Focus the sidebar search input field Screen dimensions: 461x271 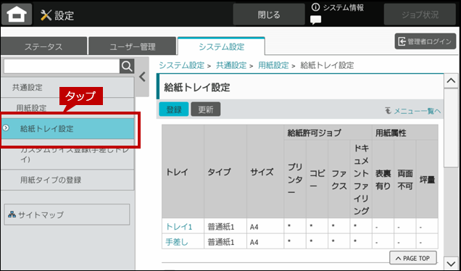coord(62,67)
